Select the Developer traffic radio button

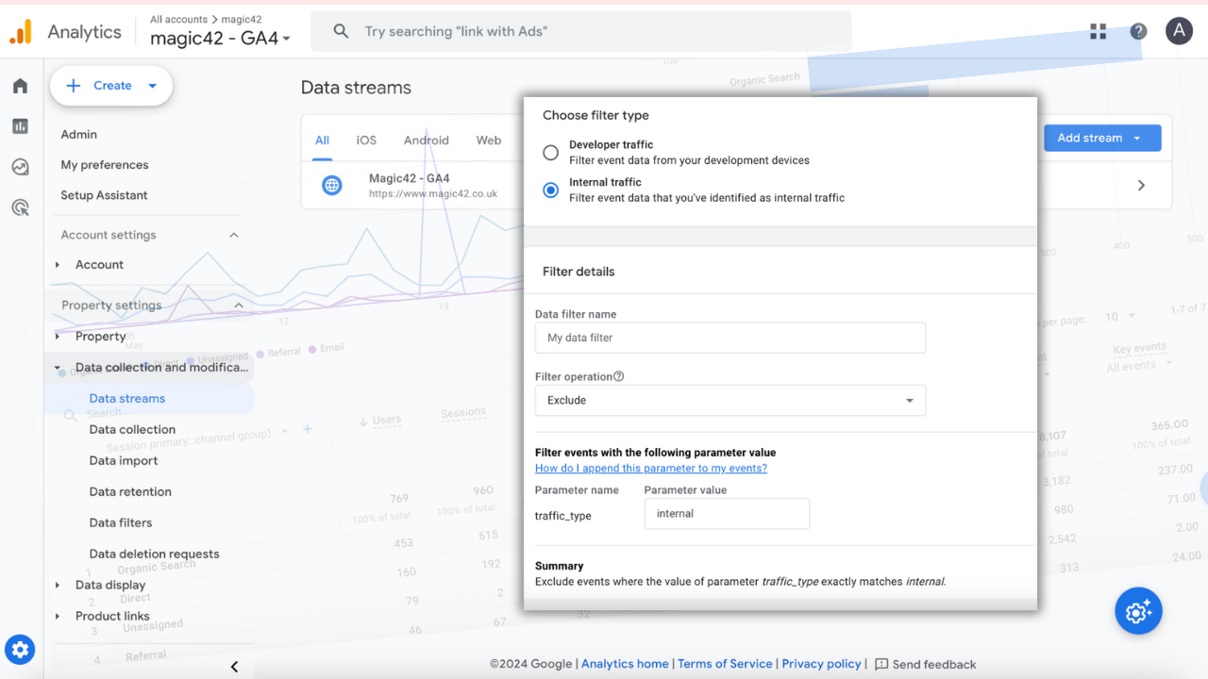pyautogui.click(x=550, y=152)
